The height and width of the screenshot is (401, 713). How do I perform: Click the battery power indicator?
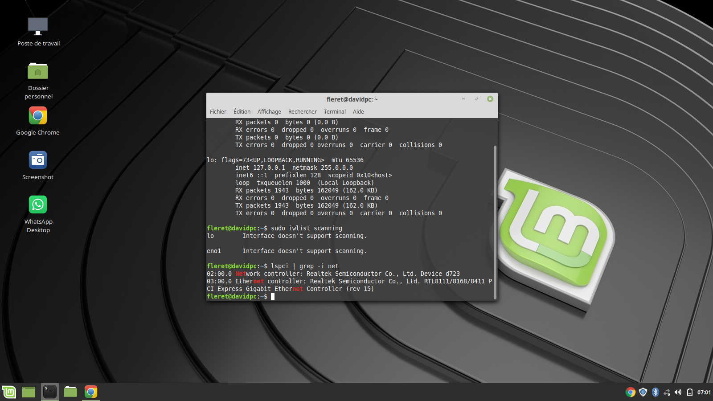(689, 392)
